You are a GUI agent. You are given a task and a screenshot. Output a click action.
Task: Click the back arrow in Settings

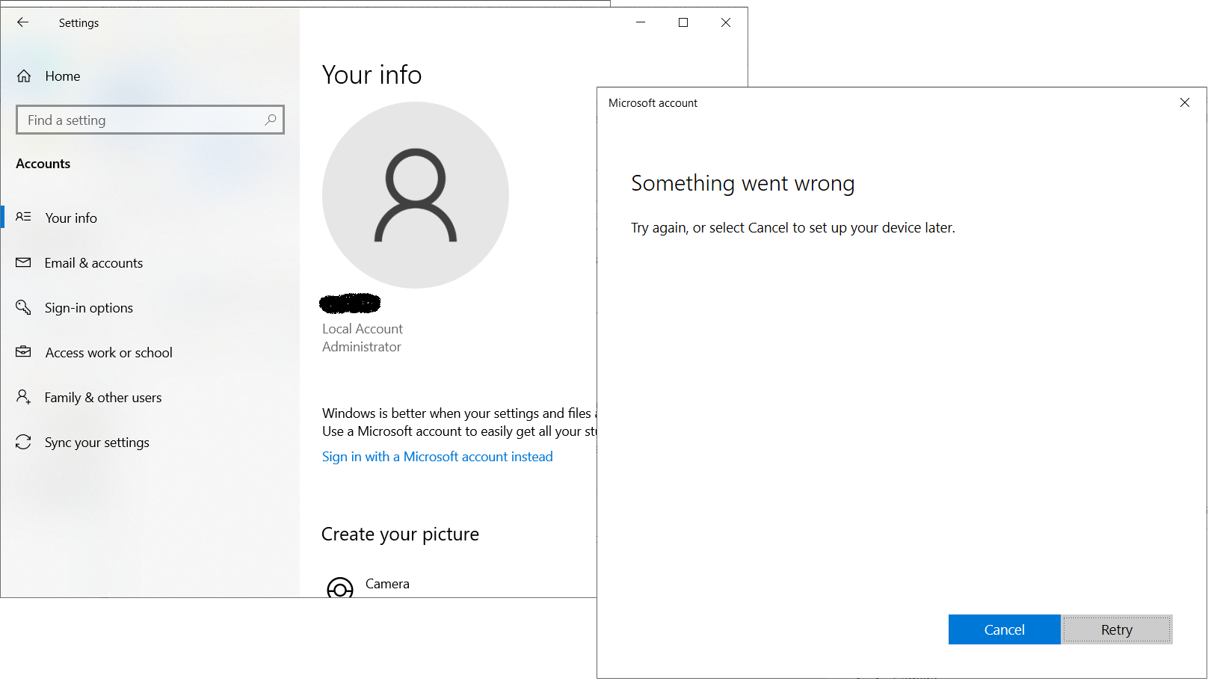(x=22, y=22)
